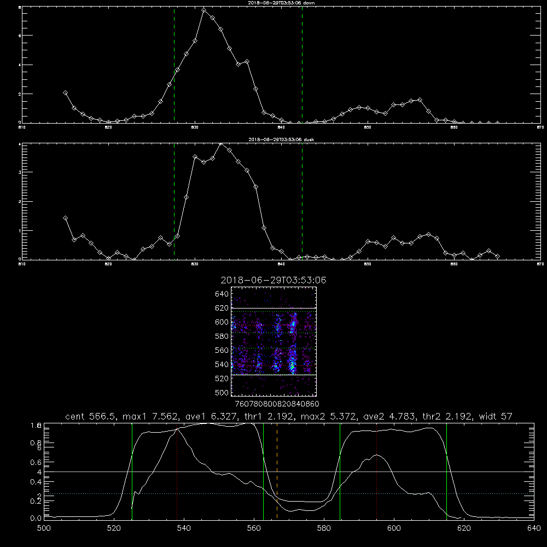The image size is (547, 547).
Task: Click the bottom plot x-axis label 600
Action: 394,528
